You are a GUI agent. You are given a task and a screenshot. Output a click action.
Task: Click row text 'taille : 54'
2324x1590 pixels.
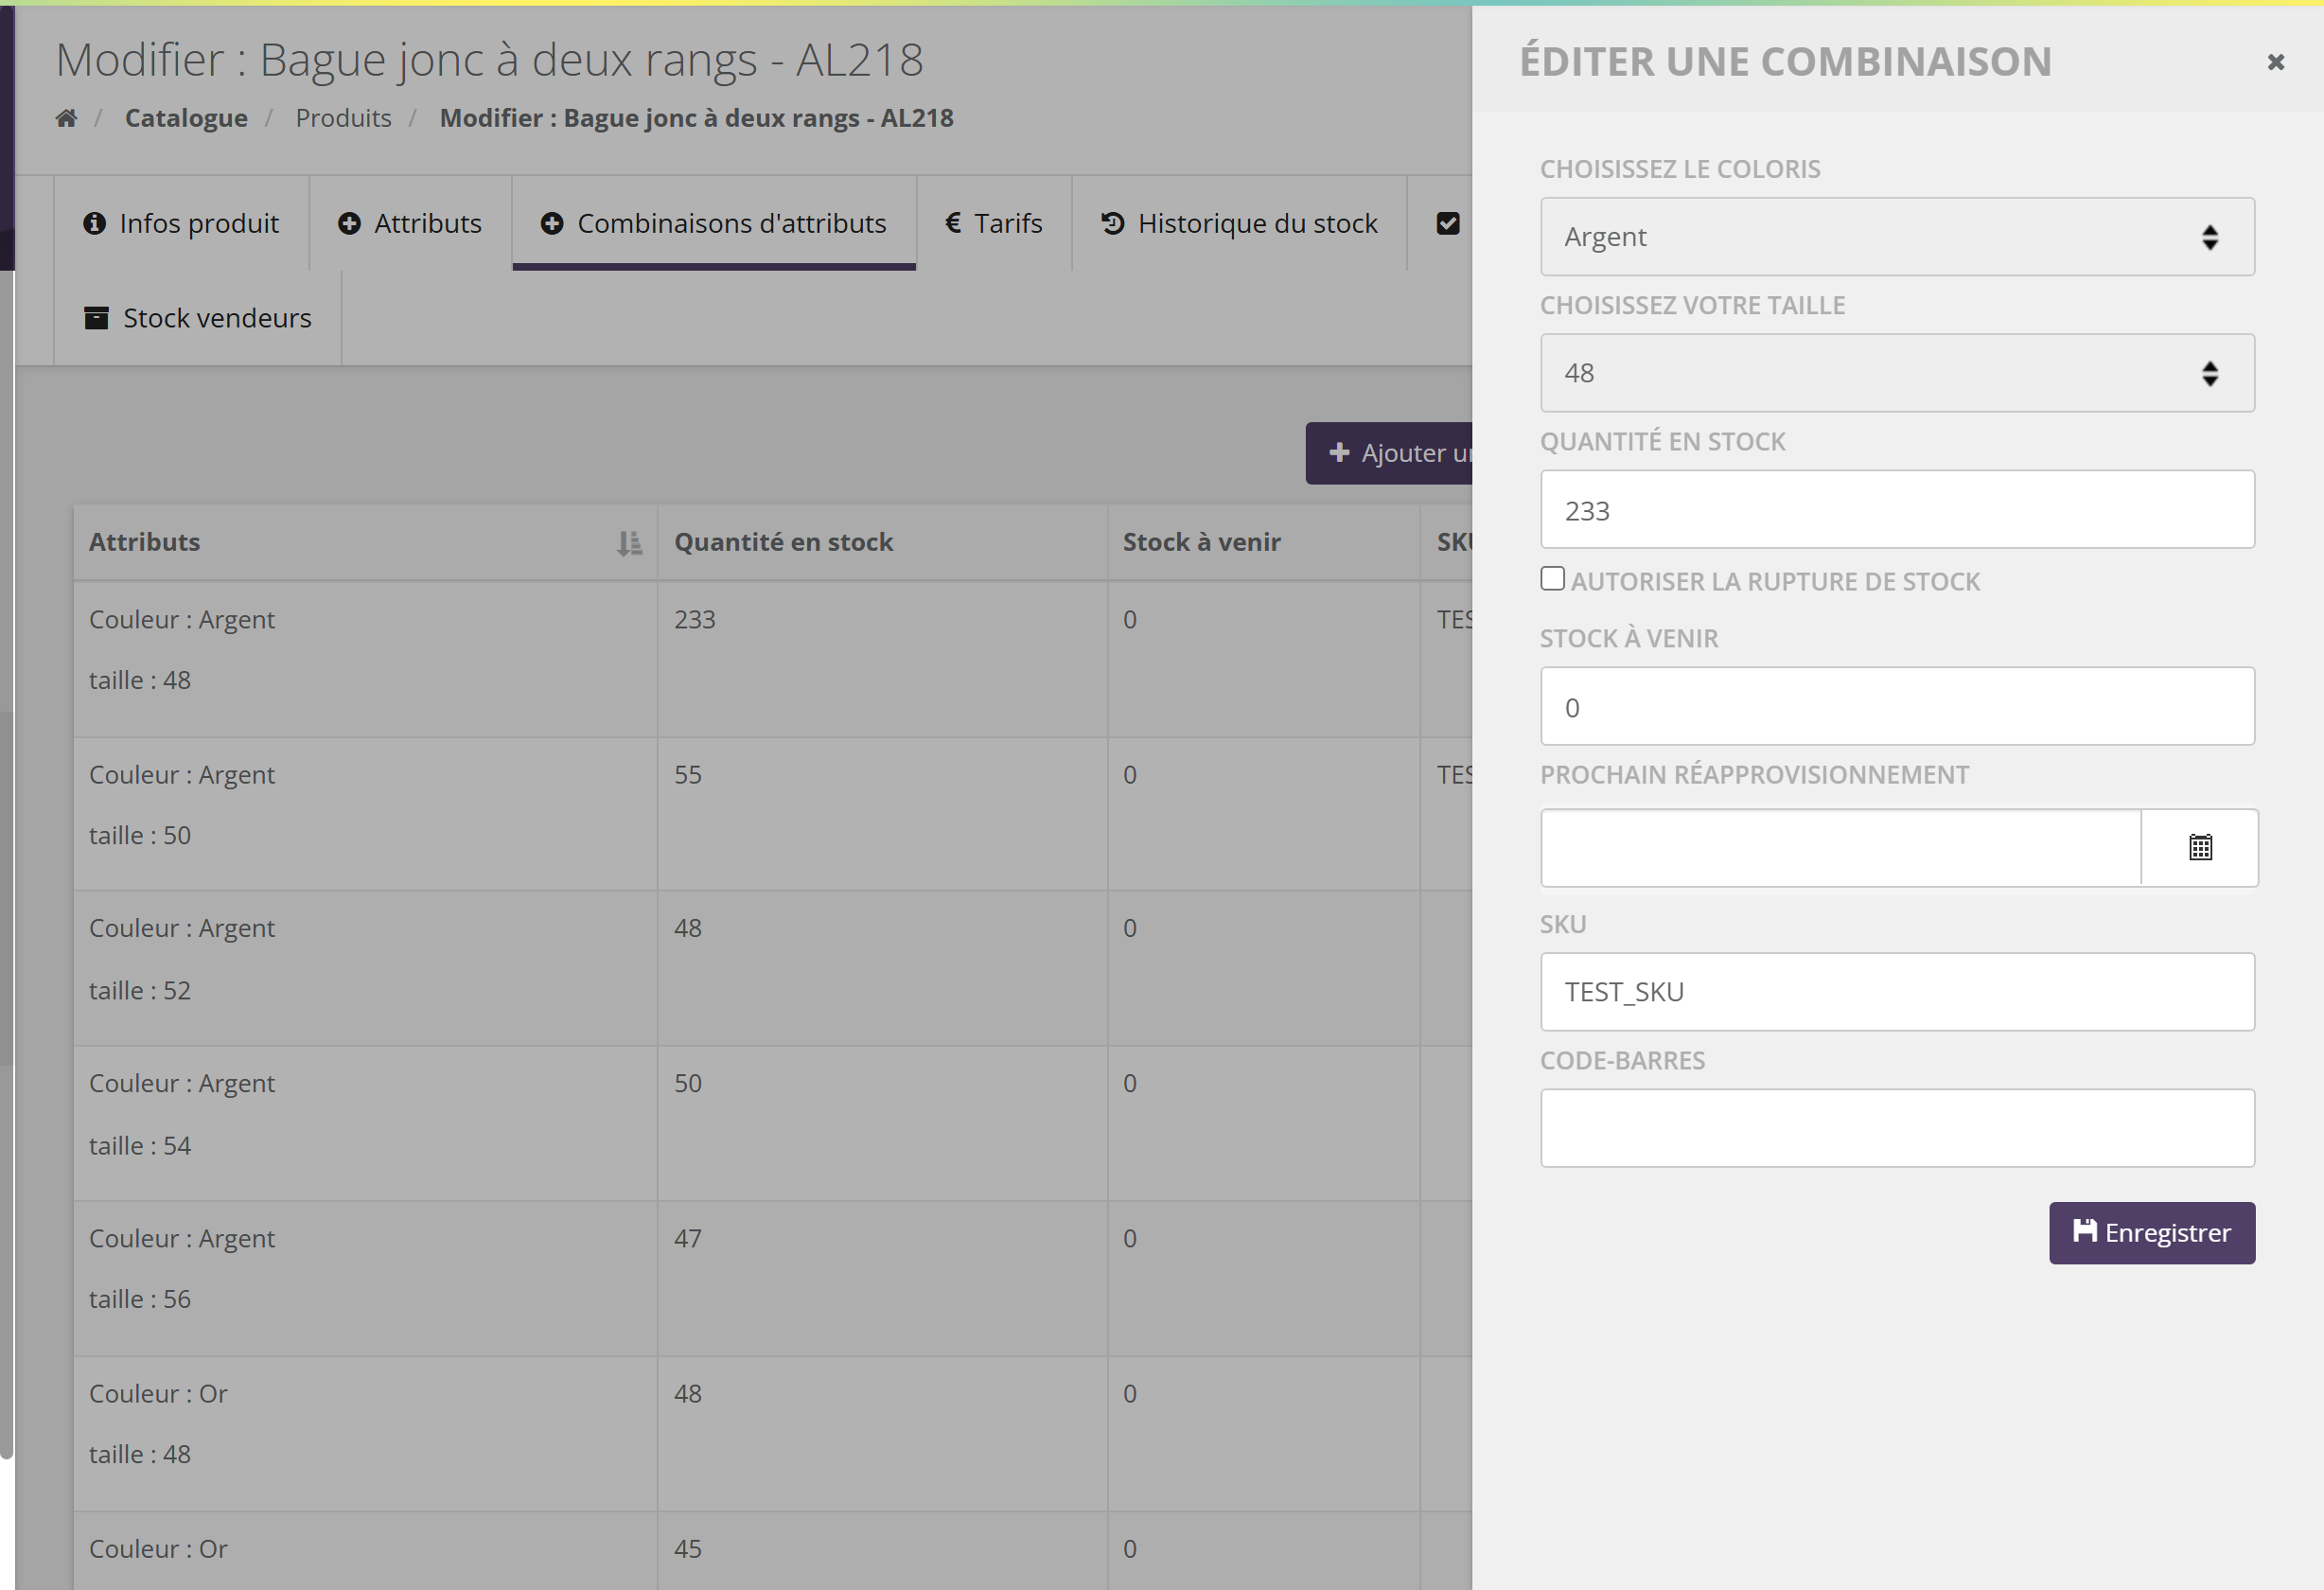coord(140,1146)
